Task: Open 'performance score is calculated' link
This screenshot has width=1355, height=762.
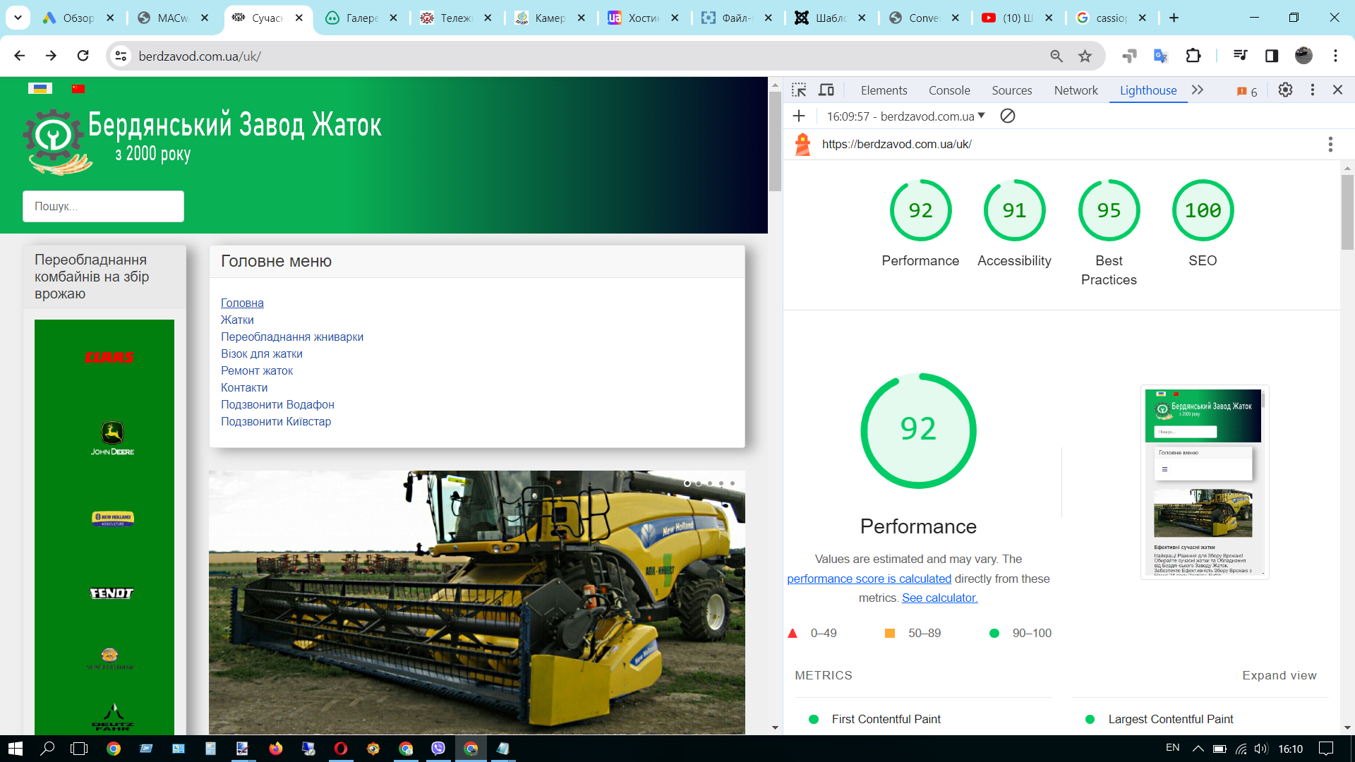Action: pyautogui.click(x=869, y=579)
